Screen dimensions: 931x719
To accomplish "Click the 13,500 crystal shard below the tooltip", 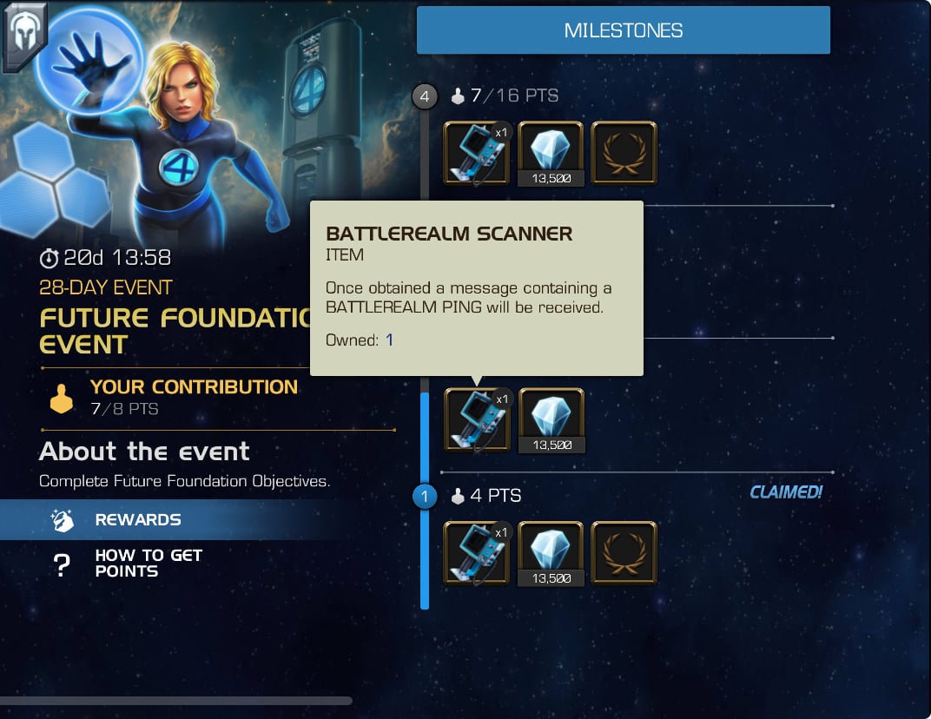I will point(551,419).
